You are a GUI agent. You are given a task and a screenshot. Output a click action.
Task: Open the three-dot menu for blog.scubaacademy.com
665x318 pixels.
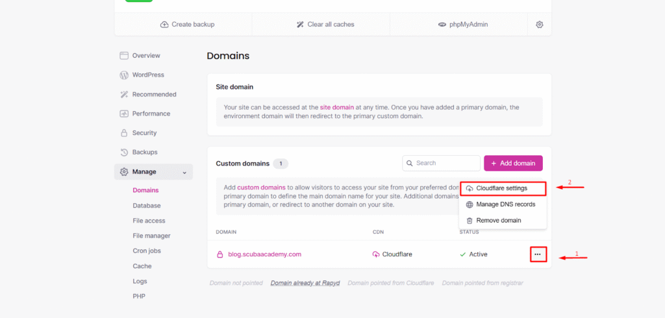(537, 254)
